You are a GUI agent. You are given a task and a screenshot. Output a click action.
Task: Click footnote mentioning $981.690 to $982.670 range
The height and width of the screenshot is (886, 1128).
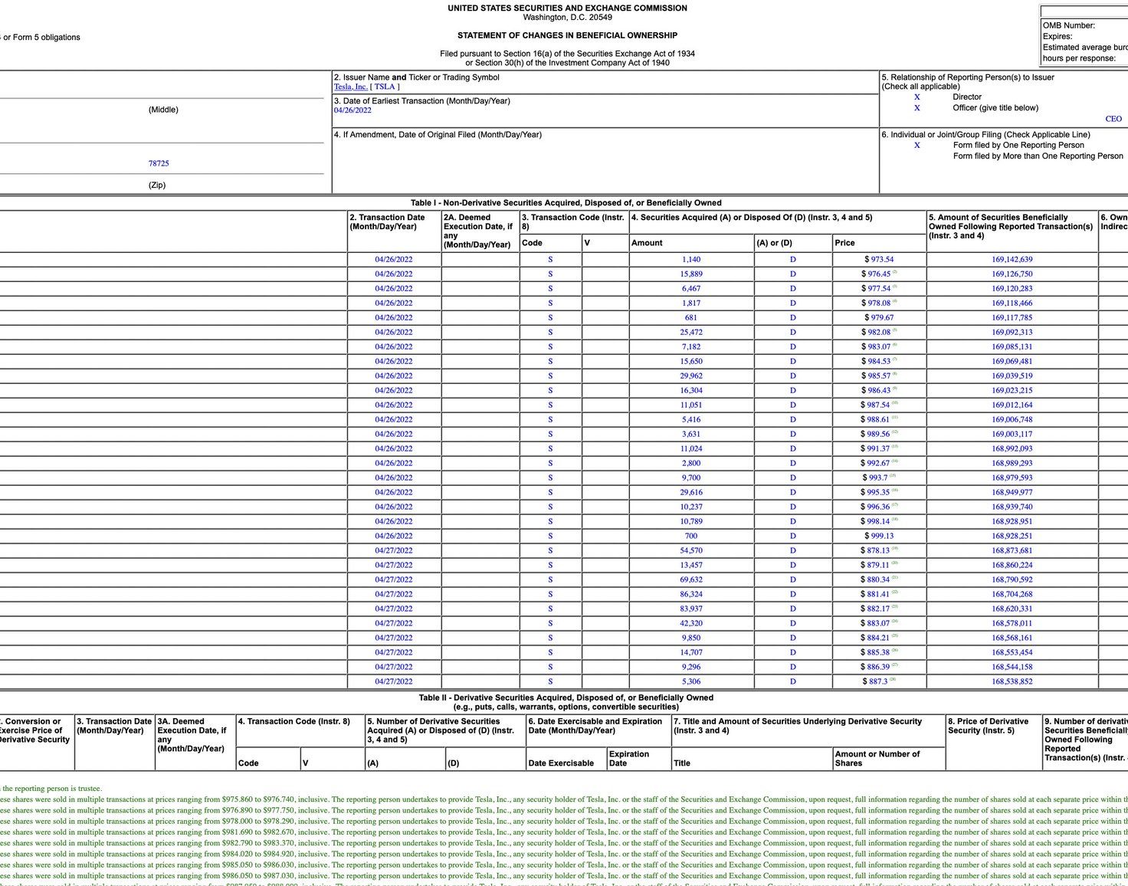pyautogui.click(x=564, y=832)
